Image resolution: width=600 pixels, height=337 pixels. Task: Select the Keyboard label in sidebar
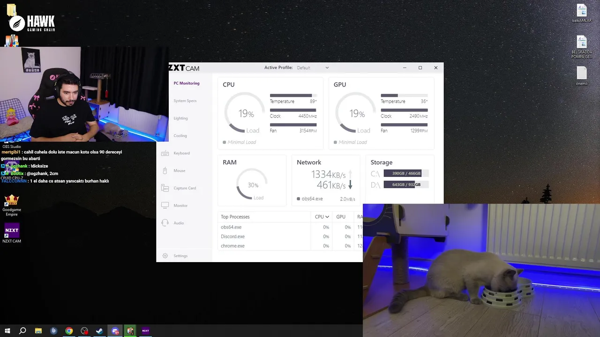click(181, 153)
